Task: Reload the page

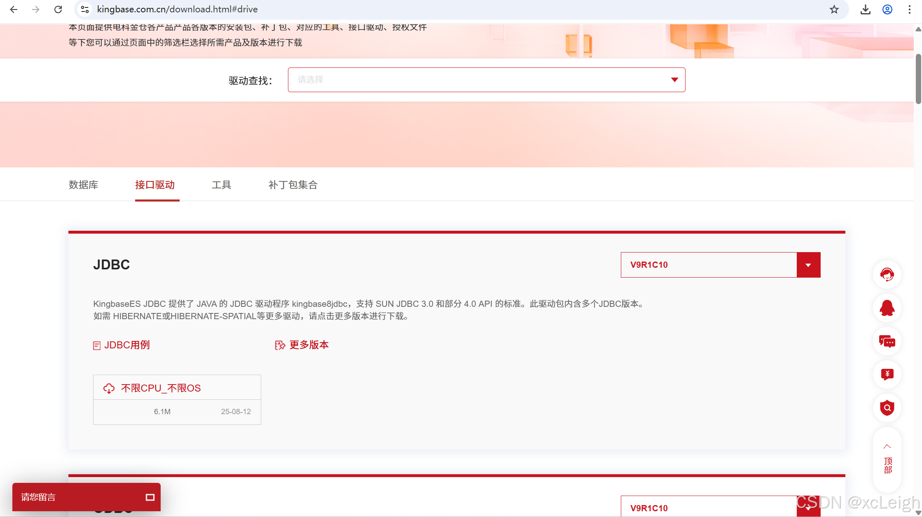Action: click(x=58, y=9)
